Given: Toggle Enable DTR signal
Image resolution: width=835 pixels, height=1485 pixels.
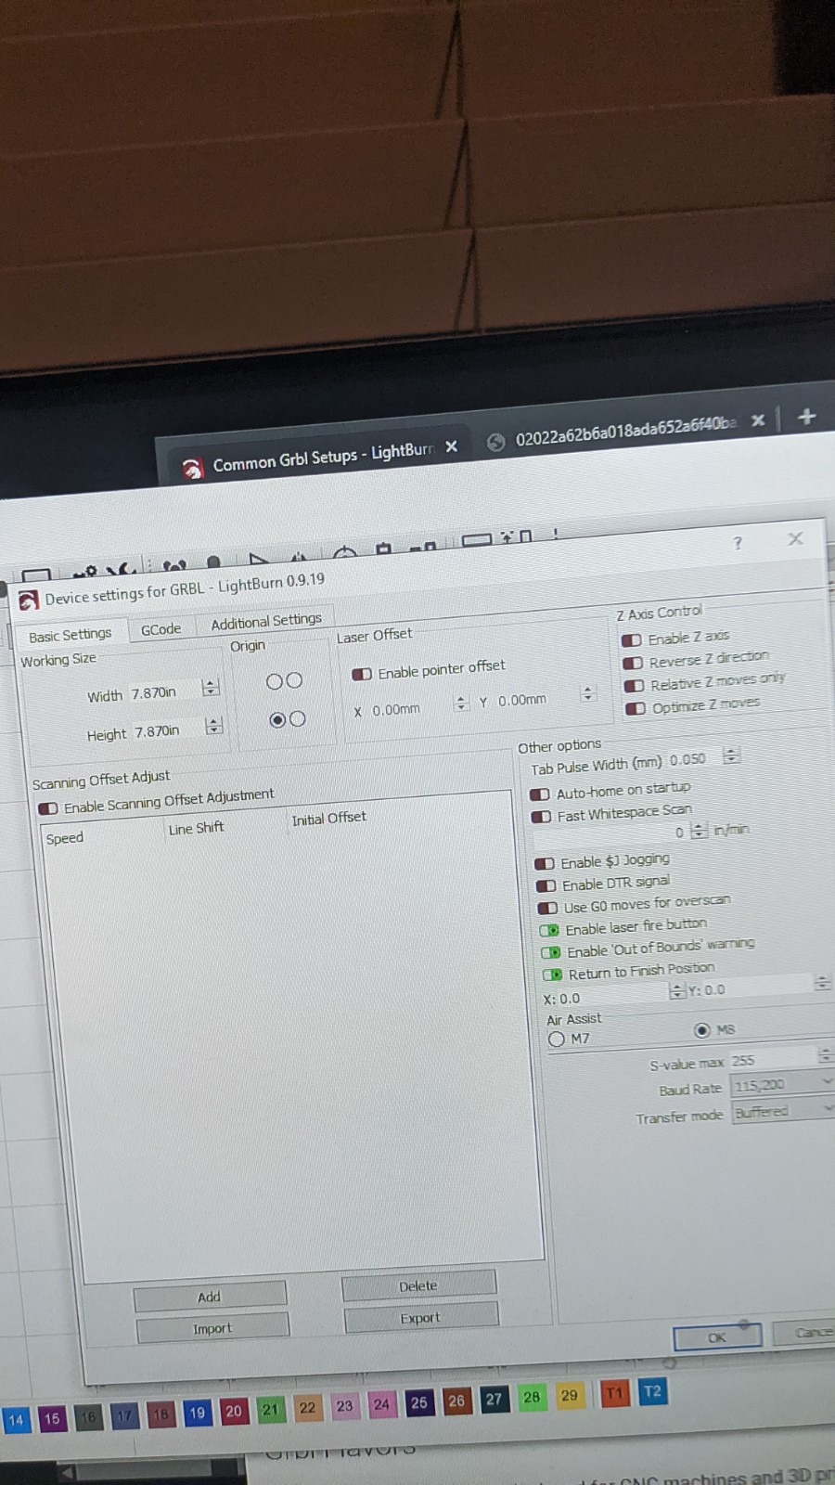Looking at the screenshot, I should (x=546, y=885).
